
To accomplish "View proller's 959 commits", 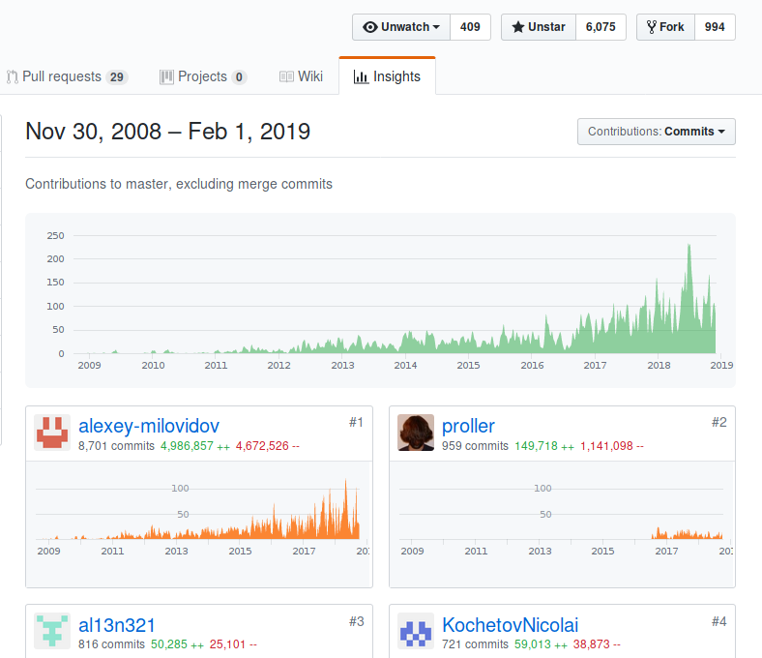I will coord(475,446).
